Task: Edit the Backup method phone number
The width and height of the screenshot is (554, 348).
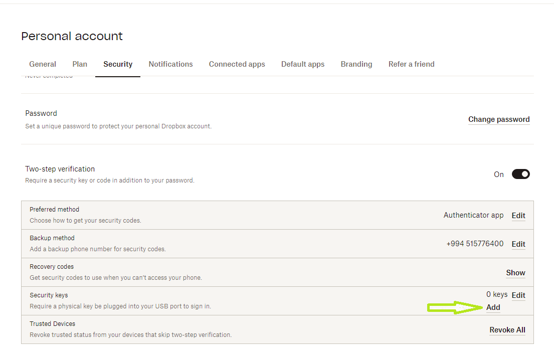Action: 518,244
